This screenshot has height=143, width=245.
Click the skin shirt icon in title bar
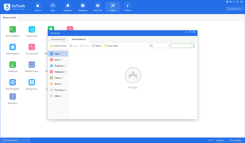(227, 2)
